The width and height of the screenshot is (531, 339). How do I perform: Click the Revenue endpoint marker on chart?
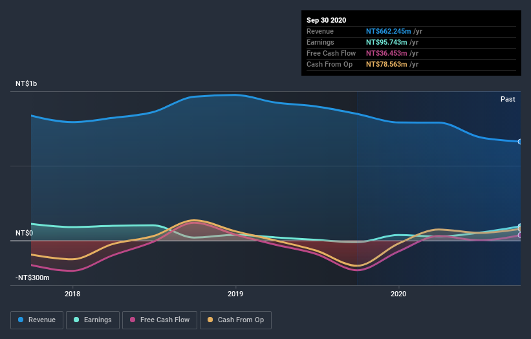point(520,142)
